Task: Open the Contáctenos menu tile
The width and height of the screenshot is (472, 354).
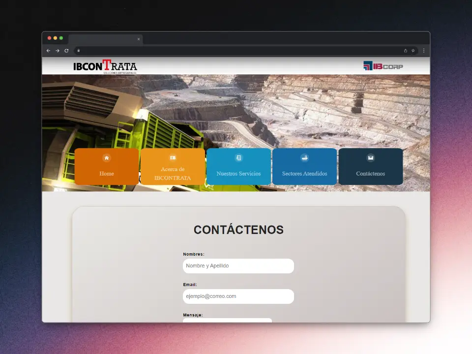Action: 371,167
